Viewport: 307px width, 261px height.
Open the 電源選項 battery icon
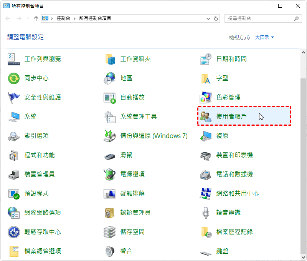point(110,174)
